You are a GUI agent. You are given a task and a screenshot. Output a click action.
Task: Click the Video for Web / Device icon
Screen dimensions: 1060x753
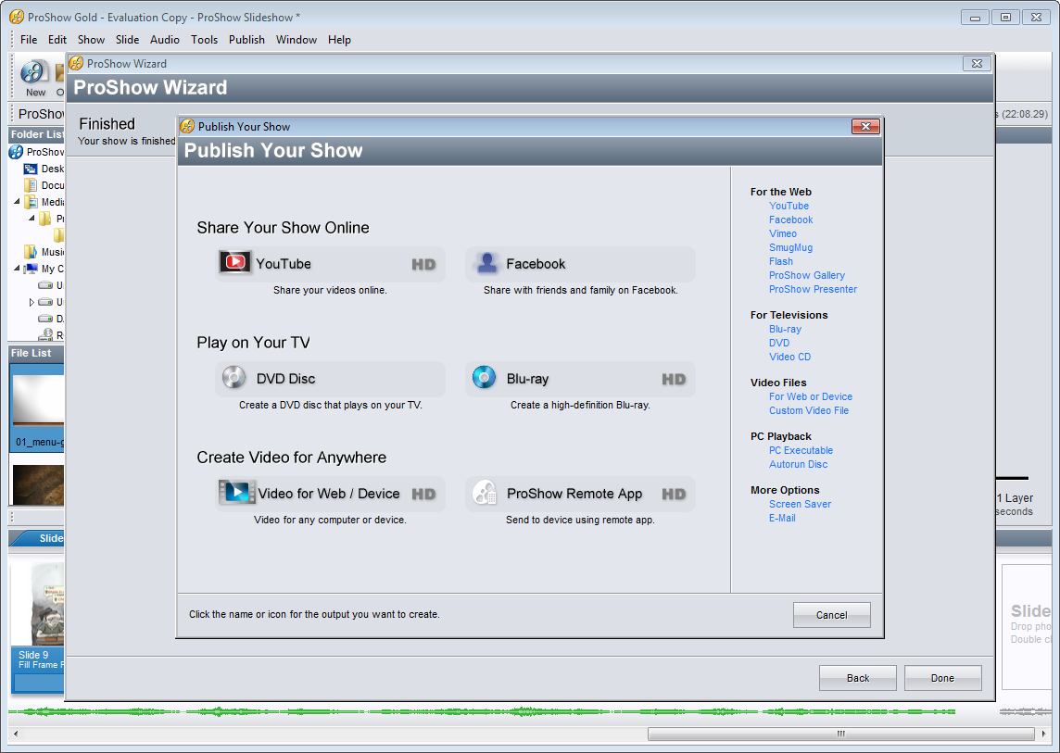(236, 492)
